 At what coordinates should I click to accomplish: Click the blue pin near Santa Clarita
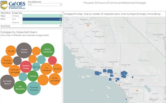click(105, 71)
